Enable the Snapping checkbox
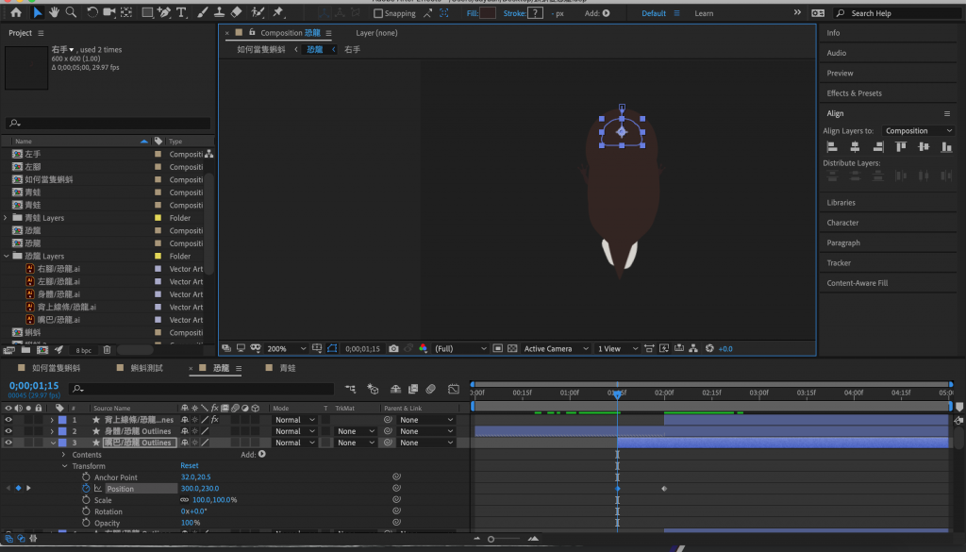Screen dimensions: 966x552 pyautogui.click(x=378, y=14)
